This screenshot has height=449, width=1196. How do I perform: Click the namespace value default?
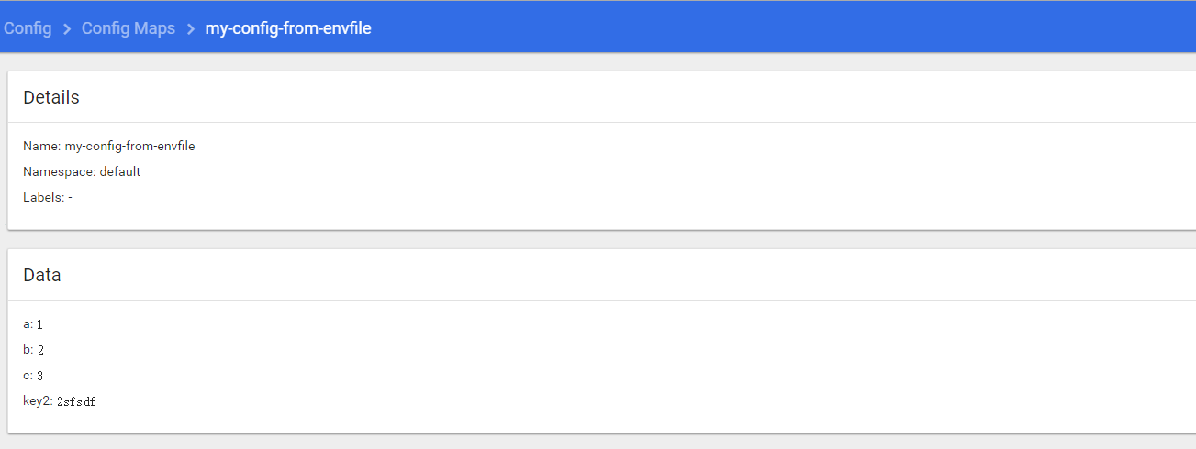coord(120,171)
